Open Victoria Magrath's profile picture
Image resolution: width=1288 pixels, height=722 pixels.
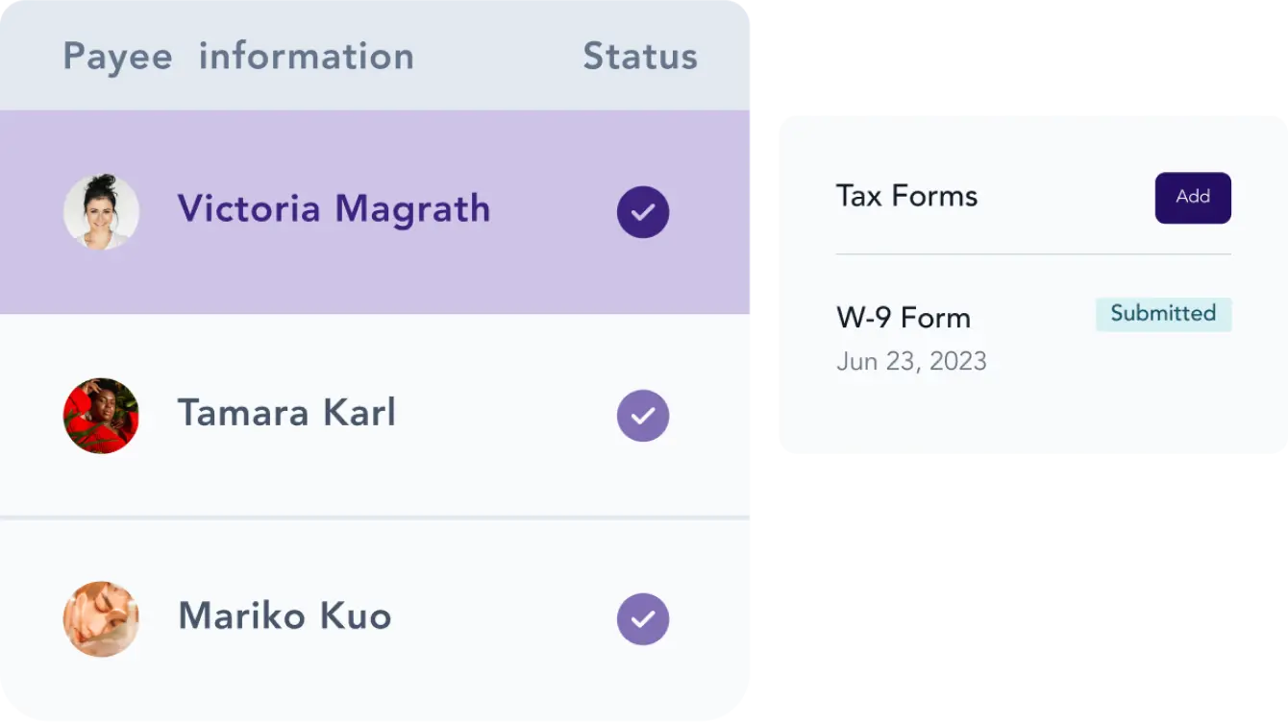(101, 212)
